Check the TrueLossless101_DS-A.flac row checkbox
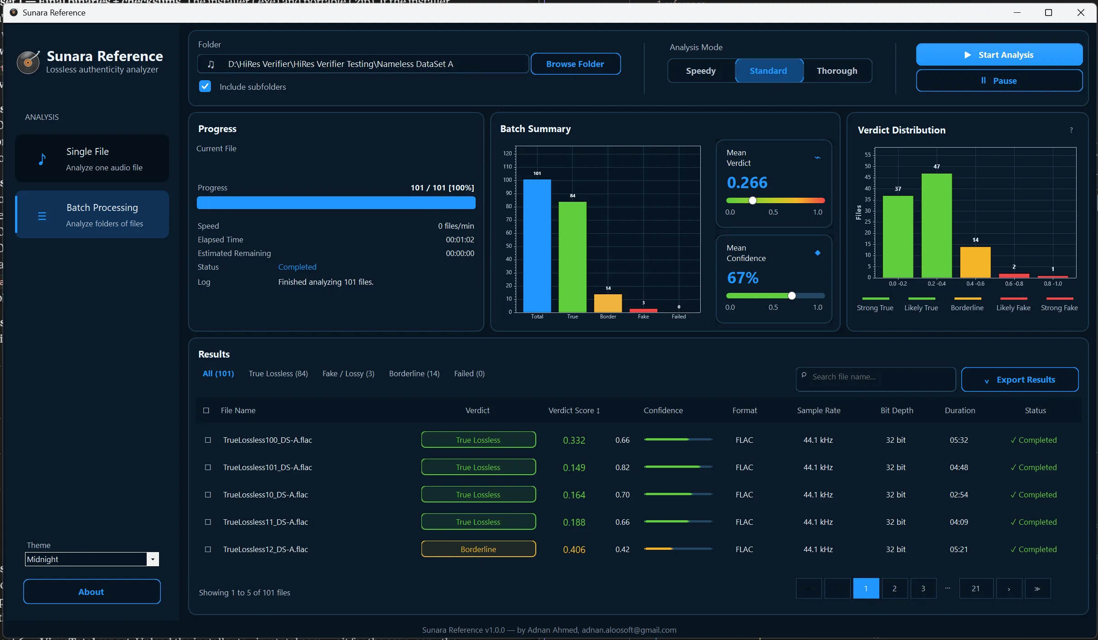The width and height of the screenshot is (1098, 640). click(x=208, y=467)
